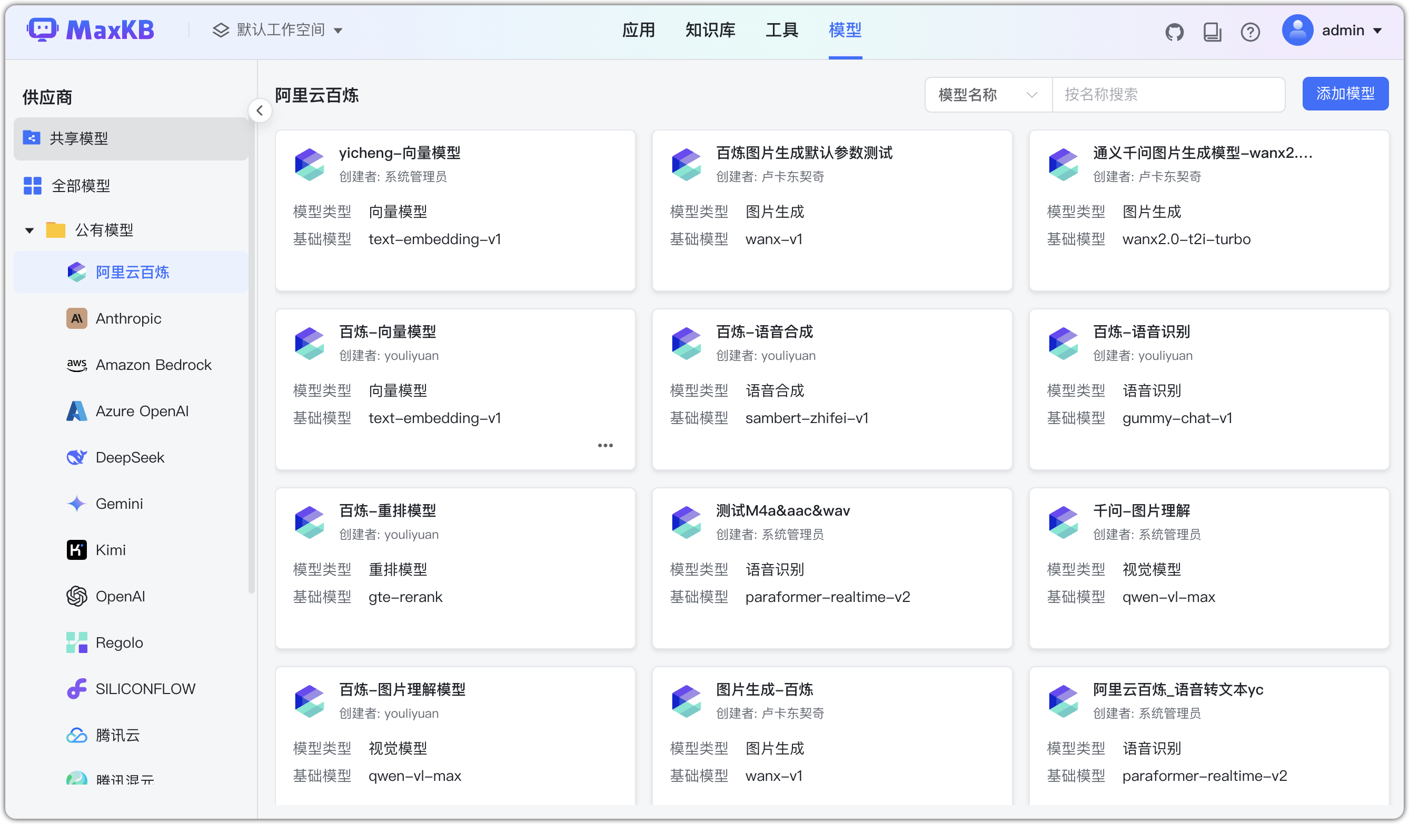Open the 模型名称 search type dropdown
1409x824 pixels.
point(988,94)
